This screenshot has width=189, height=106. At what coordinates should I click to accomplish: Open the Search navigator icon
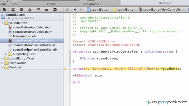click(21, 10)
